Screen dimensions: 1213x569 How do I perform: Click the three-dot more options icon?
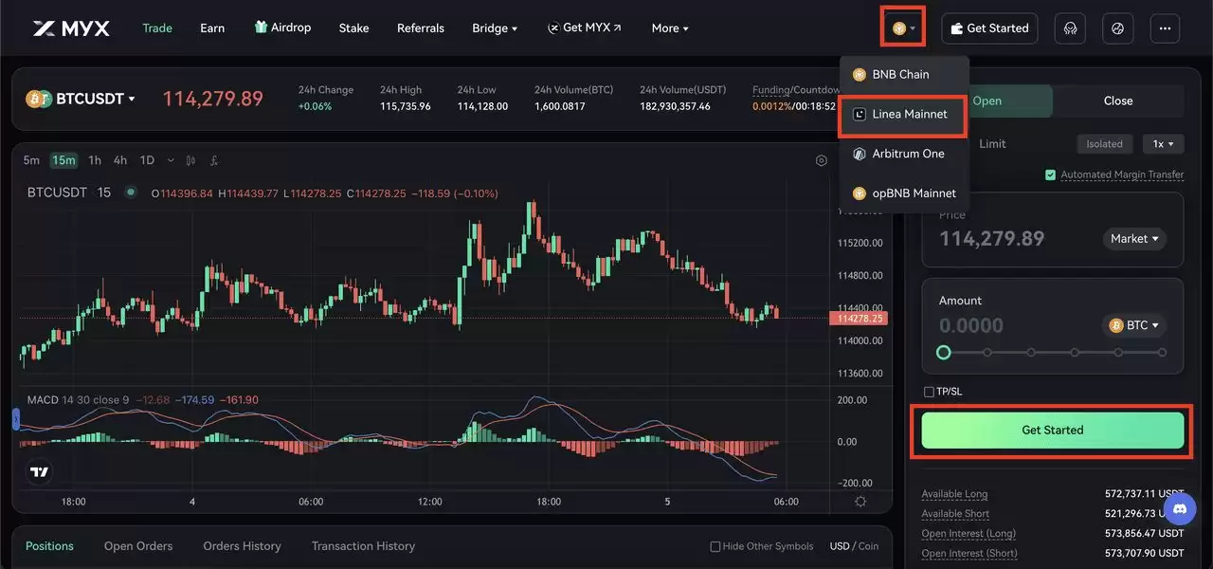[1165, 28]
